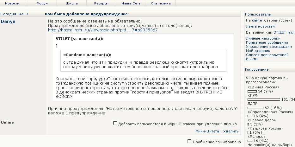Screen dimensions: 295x147
Task: Open Список пользователей
Action: click(267, 55)
